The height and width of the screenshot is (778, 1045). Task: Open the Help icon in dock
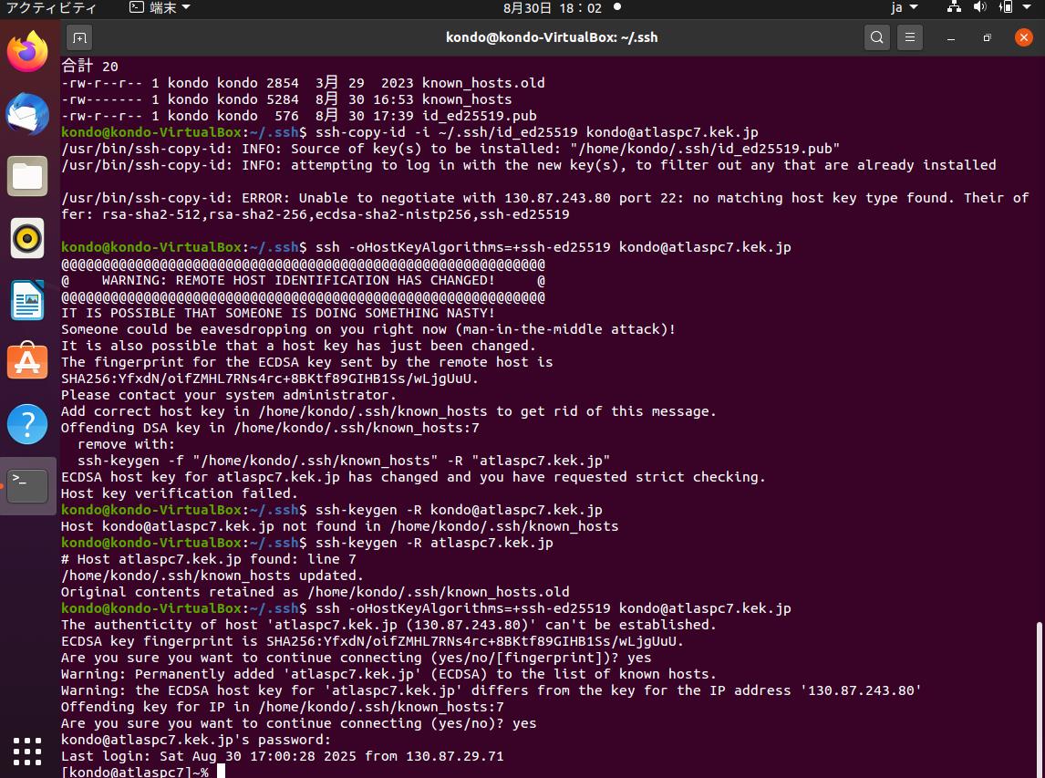tap(27, 424)
